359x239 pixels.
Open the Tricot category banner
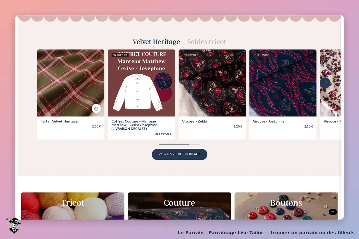pyautogui.click(x=73, y=206)
